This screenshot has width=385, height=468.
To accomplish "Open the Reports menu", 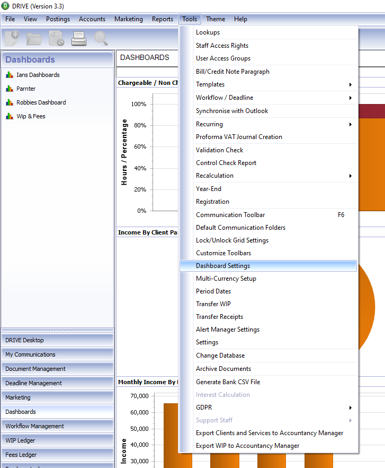I will [163, 19].
